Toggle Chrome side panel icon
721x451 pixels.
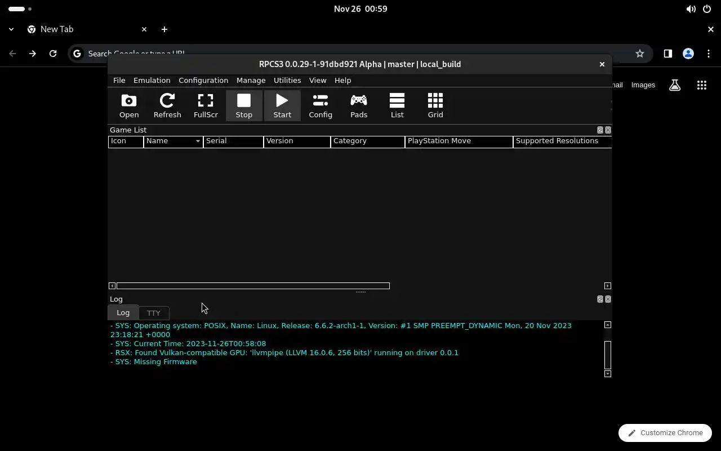667,54
